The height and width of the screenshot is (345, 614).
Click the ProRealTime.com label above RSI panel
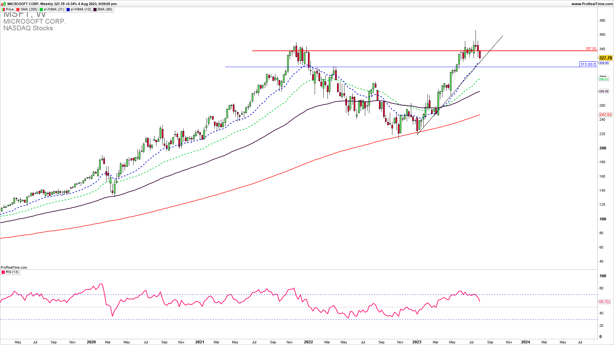[14, 267]
